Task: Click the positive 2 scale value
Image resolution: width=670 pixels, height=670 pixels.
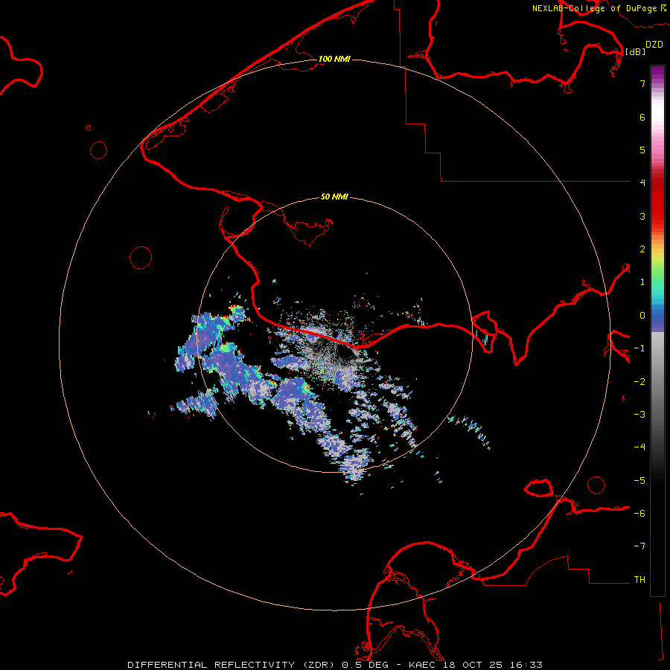Action: point(642,249)
